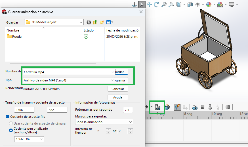
Task: Create a new folder in dialog
Action: (102, 22)
